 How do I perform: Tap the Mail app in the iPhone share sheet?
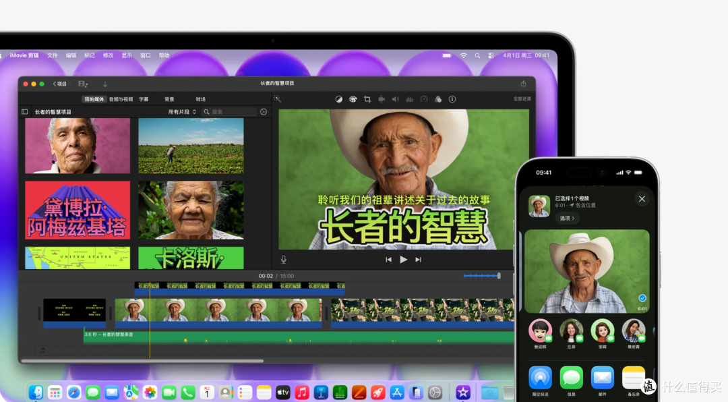(x=602, y=378)
